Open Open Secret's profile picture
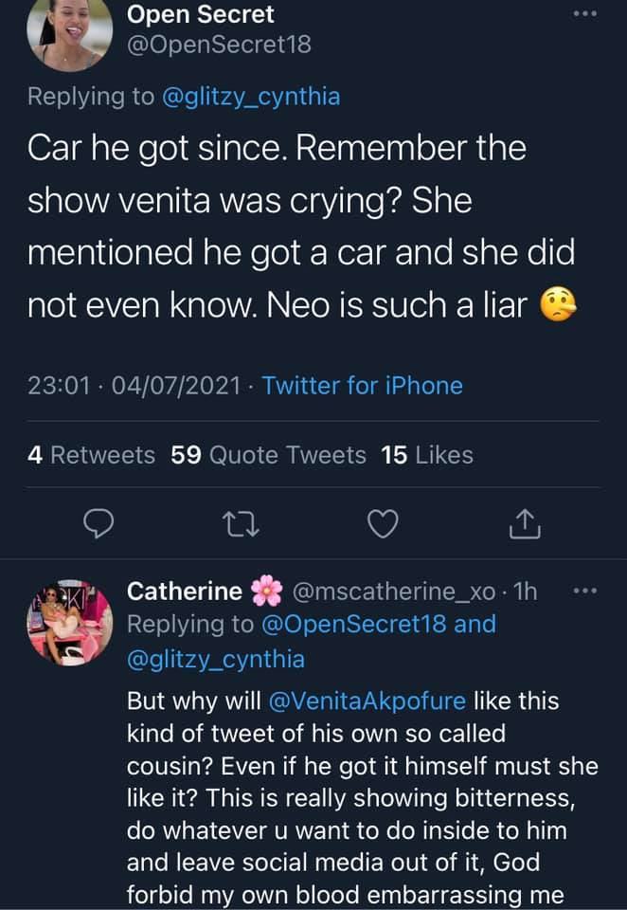Image resolution: width=627 pixels, height=910 pixels. [70, 34]
